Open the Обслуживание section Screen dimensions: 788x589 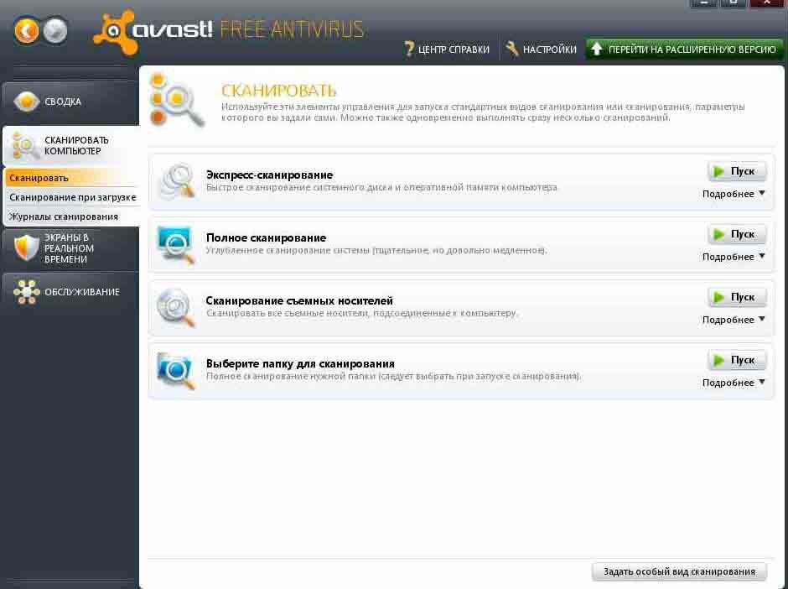(x=70, y=292)
